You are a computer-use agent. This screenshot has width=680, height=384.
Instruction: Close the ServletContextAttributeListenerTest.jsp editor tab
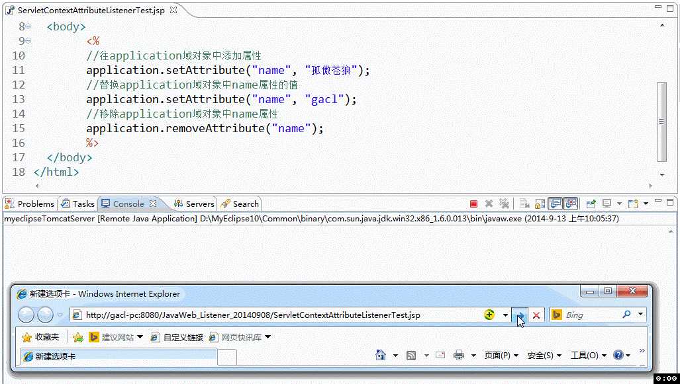tap(173, 10)
